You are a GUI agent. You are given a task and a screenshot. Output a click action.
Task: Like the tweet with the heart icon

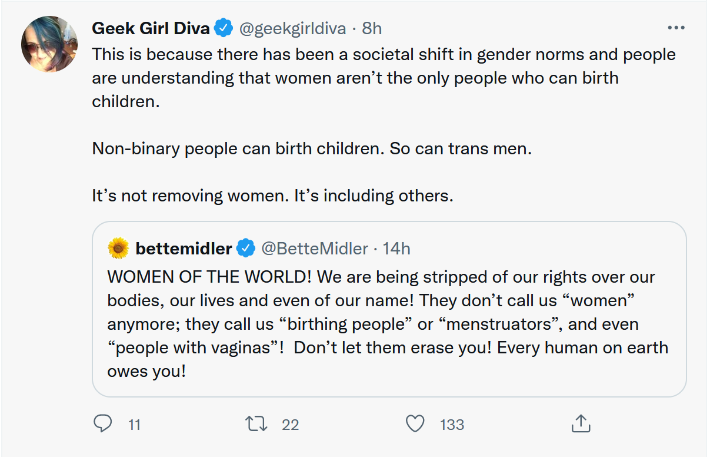click(x=415, y=423)
